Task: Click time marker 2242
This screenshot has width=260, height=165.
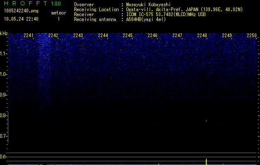Action: click(x=53, y=35)
